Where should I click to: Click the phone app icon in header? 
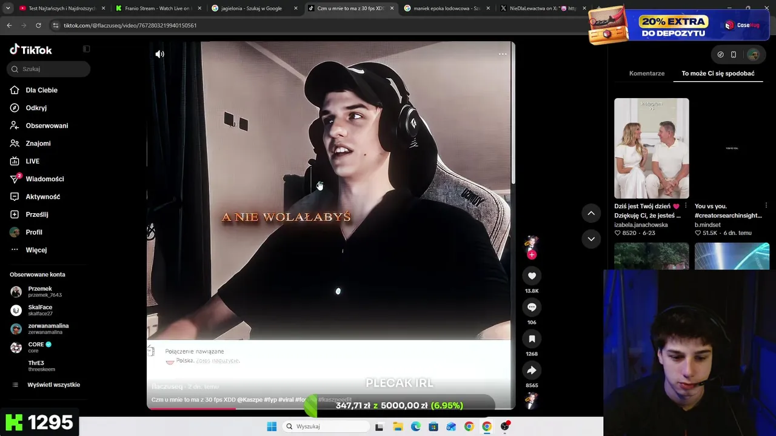pos(734,54)
